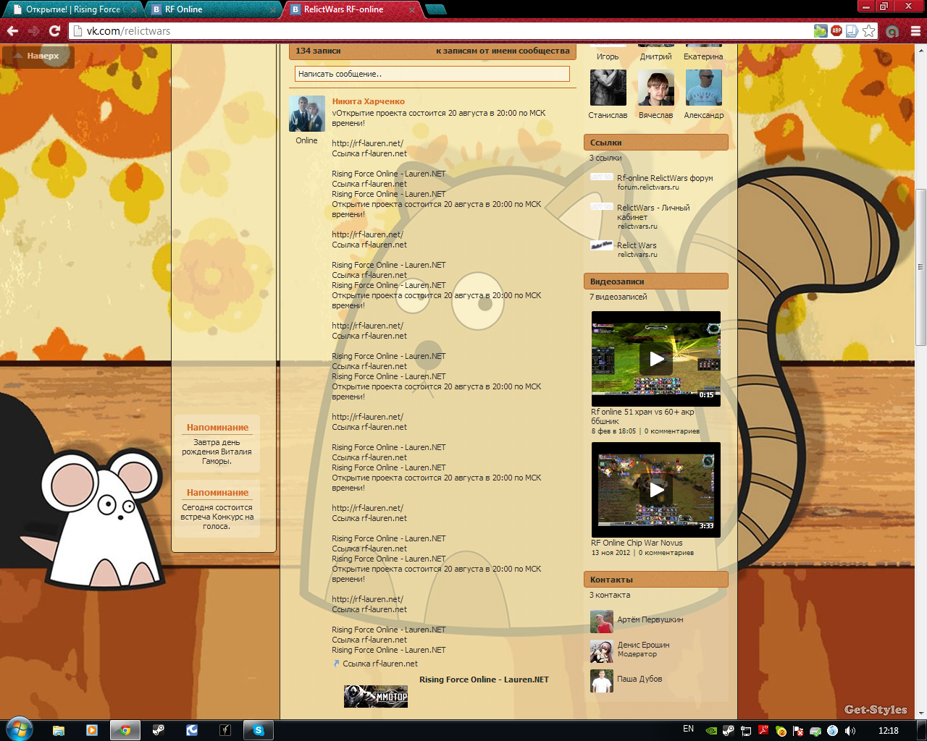The image size is (927, 741).
Task: Open the member name Дмитрий
Action: coord(655,56)
